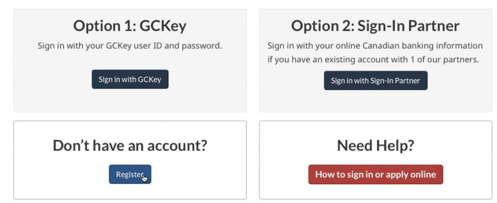Click the word GCKey in Option 1 title
Screen dimensions: 497x203
click(x=163, y=26)
